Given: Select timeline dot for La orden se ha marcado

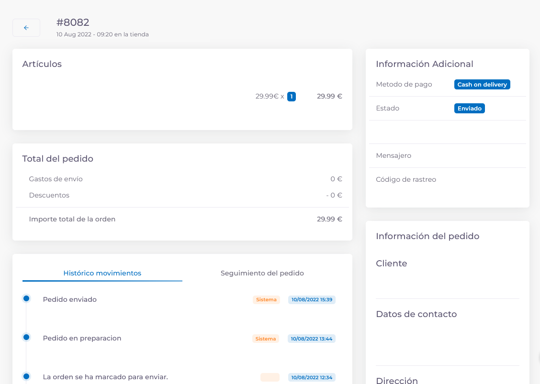Looking at the screenshot, I should 26,376.
